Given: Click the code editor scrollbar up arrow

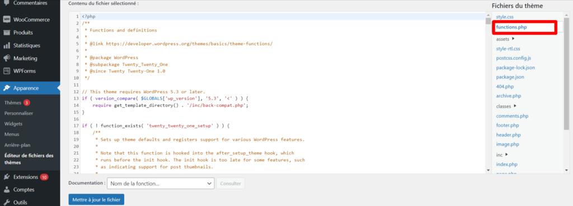Looking at the screenshot, I should tap(488, 15).
